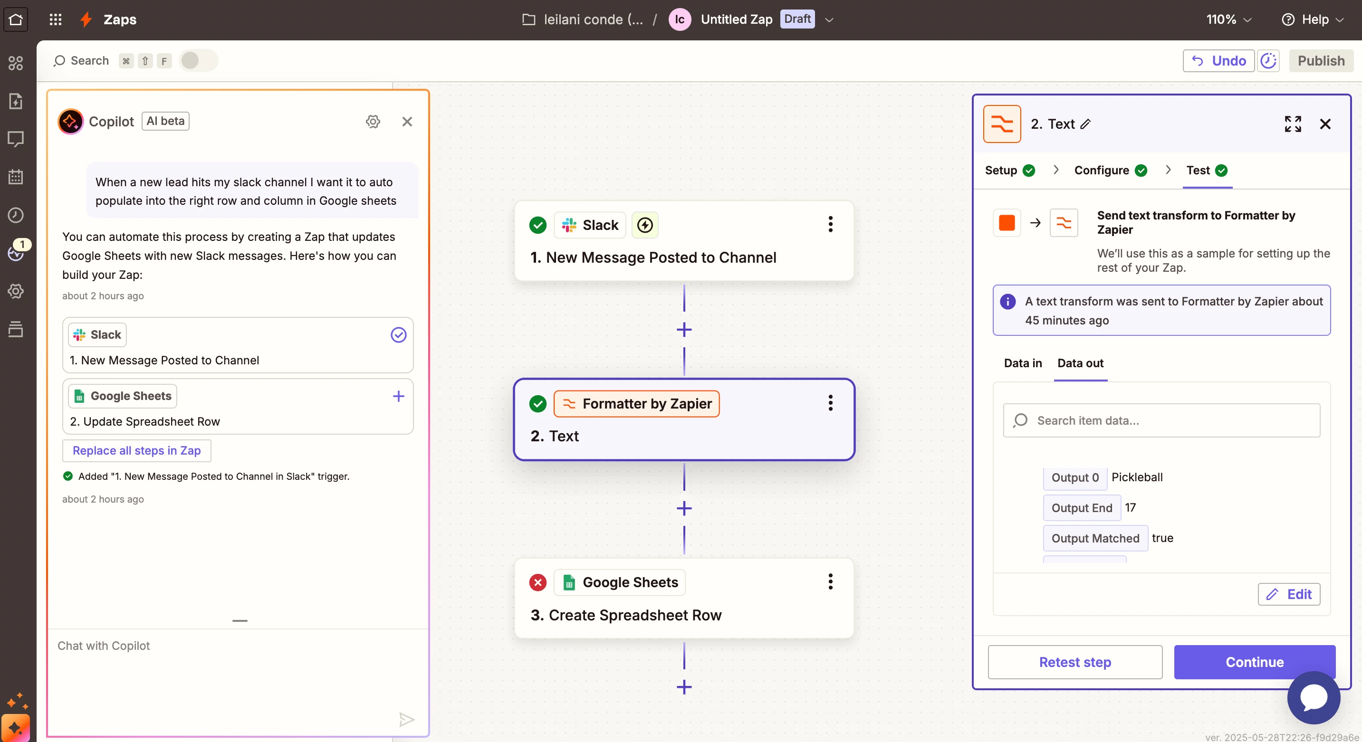Open the Formatter step three-dot menu
Image resolution: width=1362 pixels, height=742 pixels.
831,403
